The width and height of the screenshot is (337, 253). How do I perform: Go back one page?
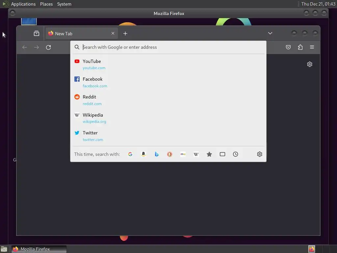click(25, 47)
